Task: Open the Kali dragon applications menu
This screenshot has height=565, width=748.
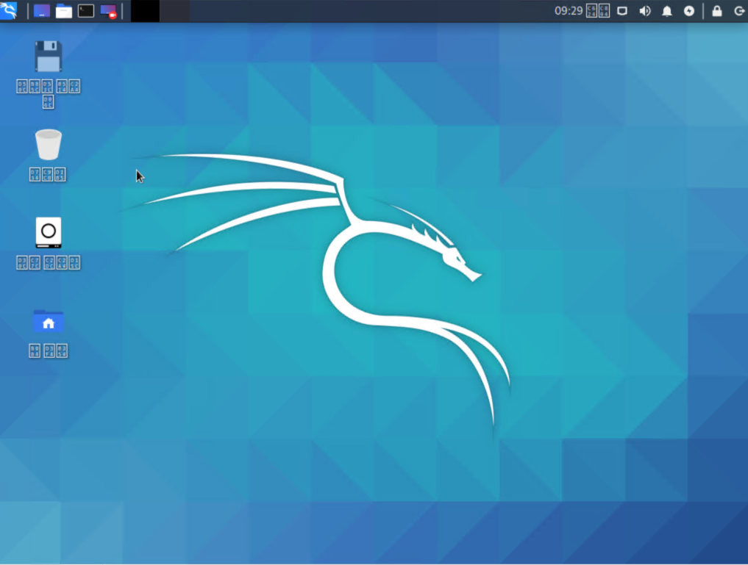Action: pyautogui.click(x=9, y=10)
